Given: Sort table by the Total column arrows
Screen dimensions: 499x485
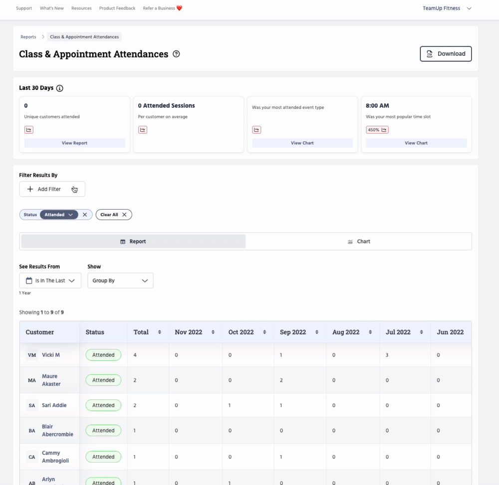Looking at the screenshot, I should (x=160, y=332).
